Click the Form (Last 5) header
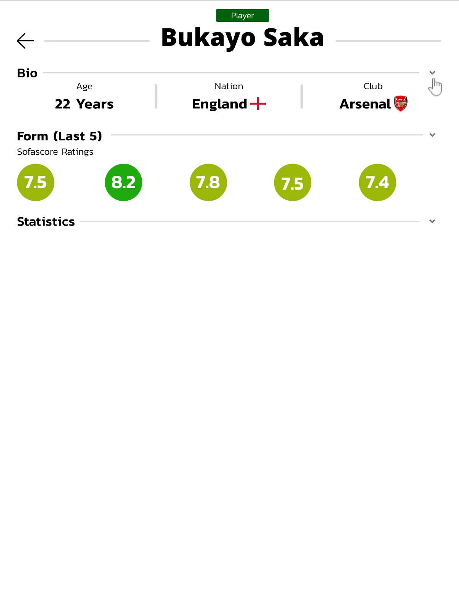The height and width of the screenshot is (616, 459). click(59, 136)
